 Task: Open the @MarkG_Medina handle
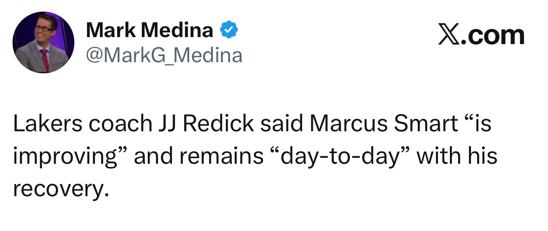click(x=164, y=56)
